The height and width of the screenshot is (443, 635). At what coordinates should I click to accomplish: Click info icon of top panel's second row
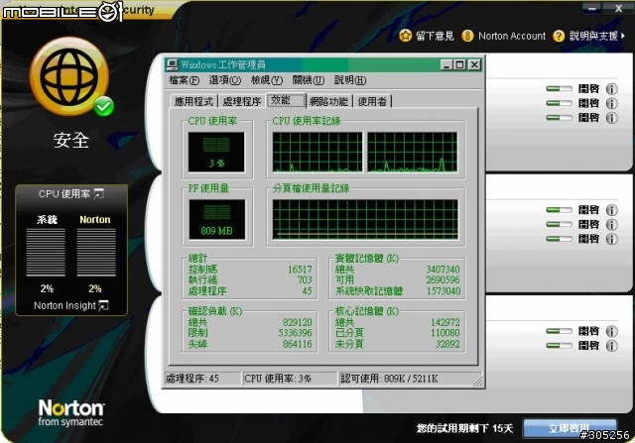coord(611,103)
